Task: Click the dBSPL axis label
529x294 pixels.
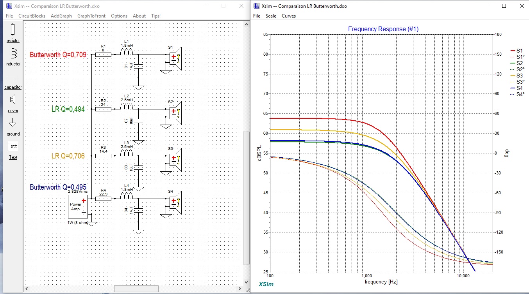Action: point(260,152)
